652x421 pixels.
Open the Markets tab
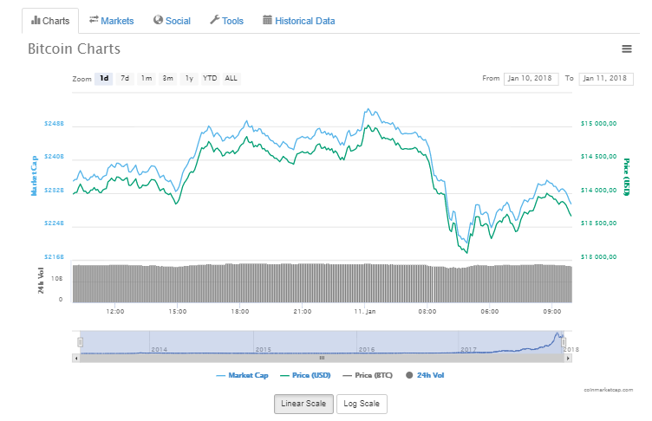click(x=112, y=21)
